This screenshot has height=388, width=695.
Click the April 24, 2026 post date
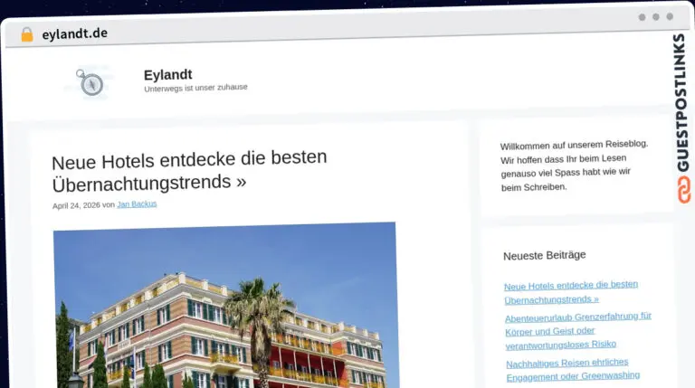[x=76, y=205]
